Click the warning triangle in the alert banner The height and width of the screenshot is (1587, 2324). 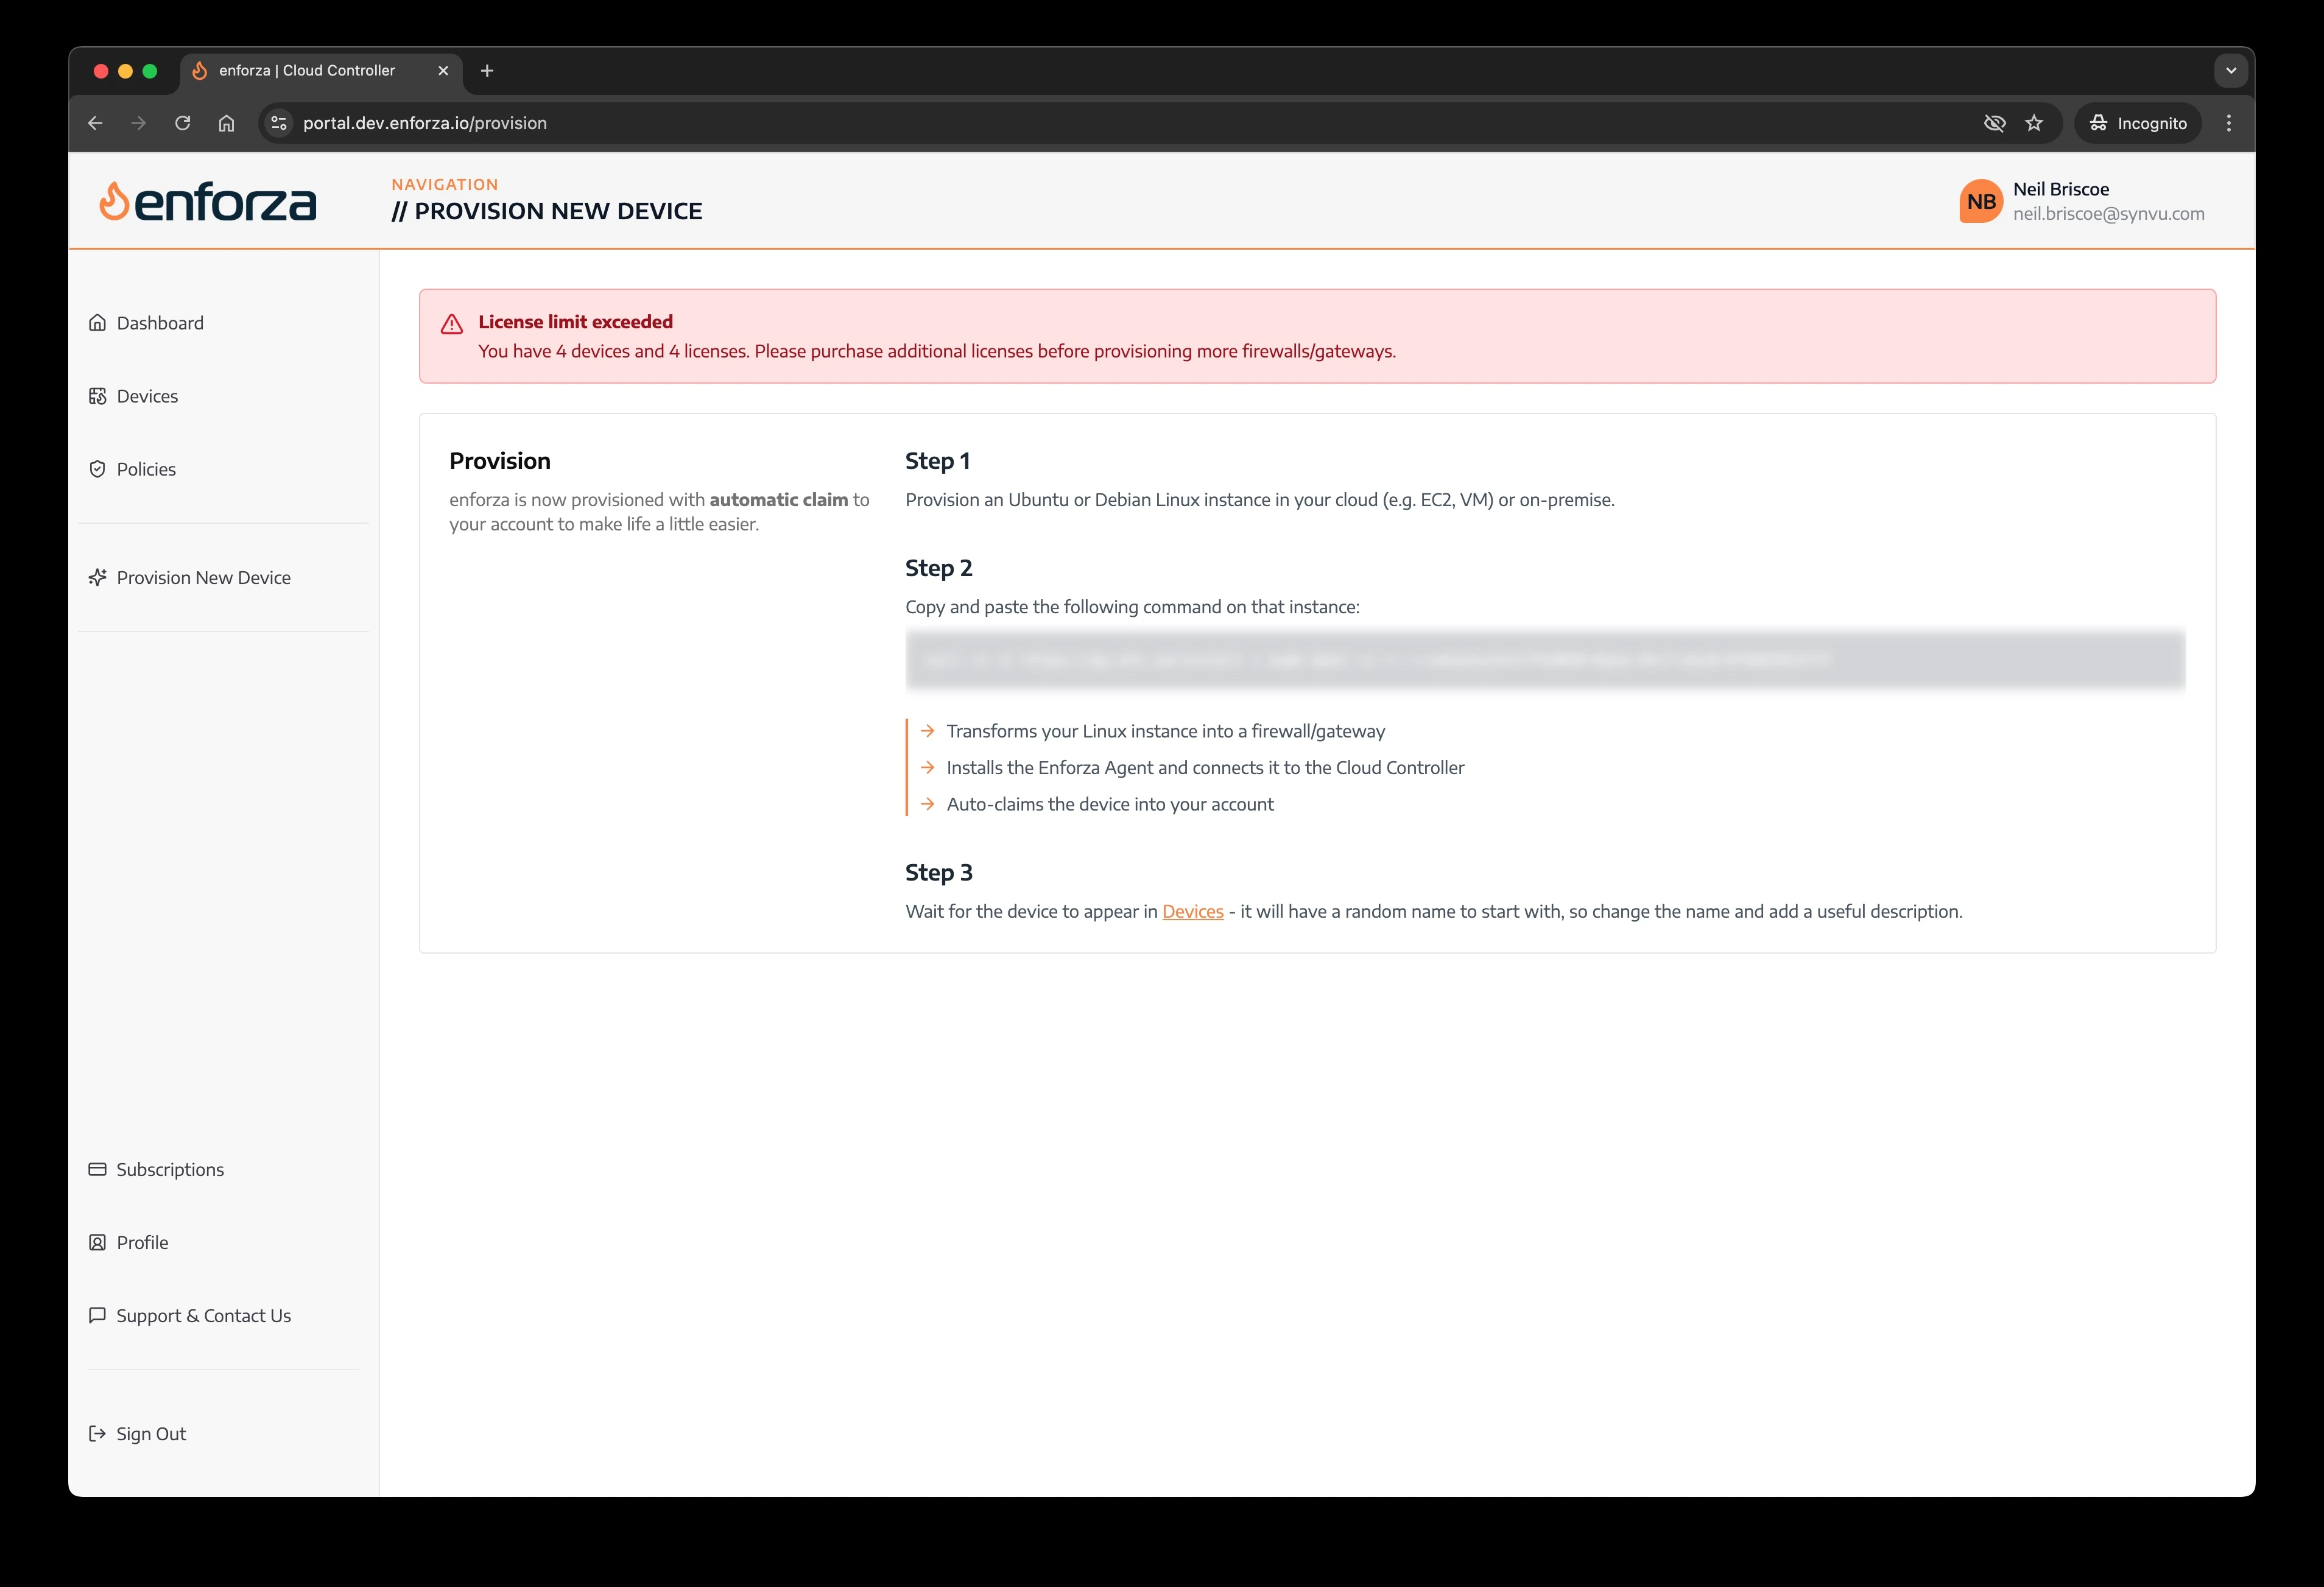(x=452, y=324)
